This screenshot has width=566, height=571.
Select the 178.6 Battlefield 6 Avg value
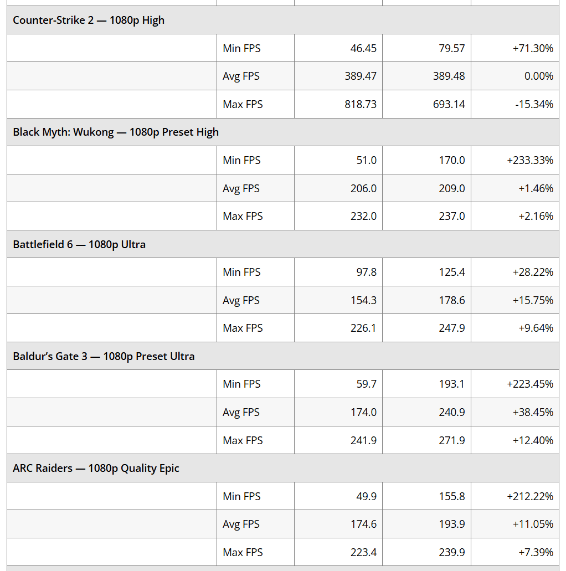coord(451,300)
